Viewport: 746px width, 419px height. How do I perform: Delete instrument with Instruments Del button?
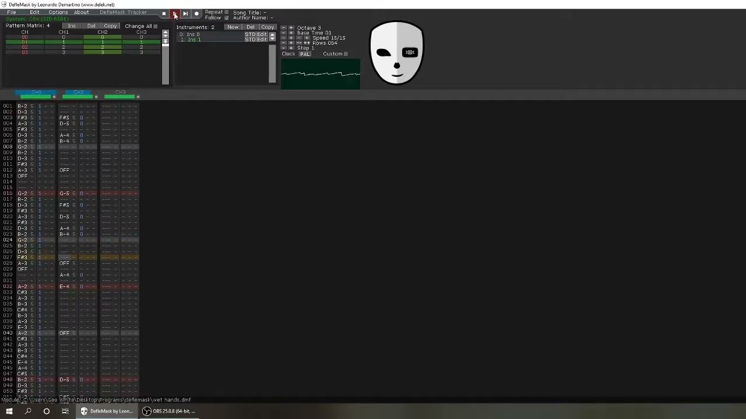point(251,27)
